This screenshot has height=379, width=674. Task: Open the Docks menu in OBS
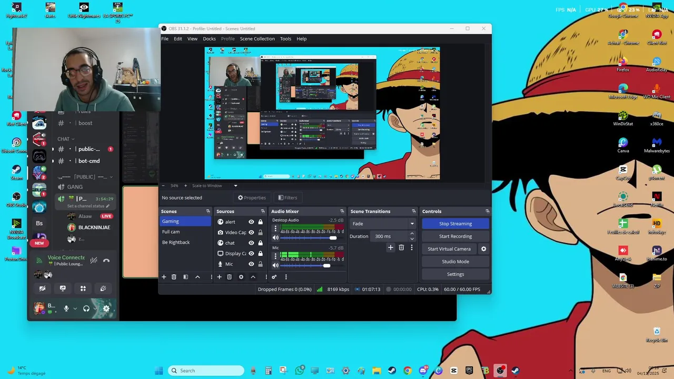pos(209,39)
